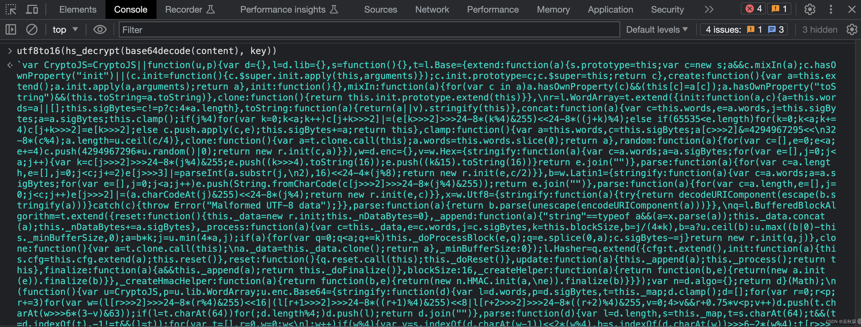Clear the console
861x327 pixels.
click(x=32, y=30)
